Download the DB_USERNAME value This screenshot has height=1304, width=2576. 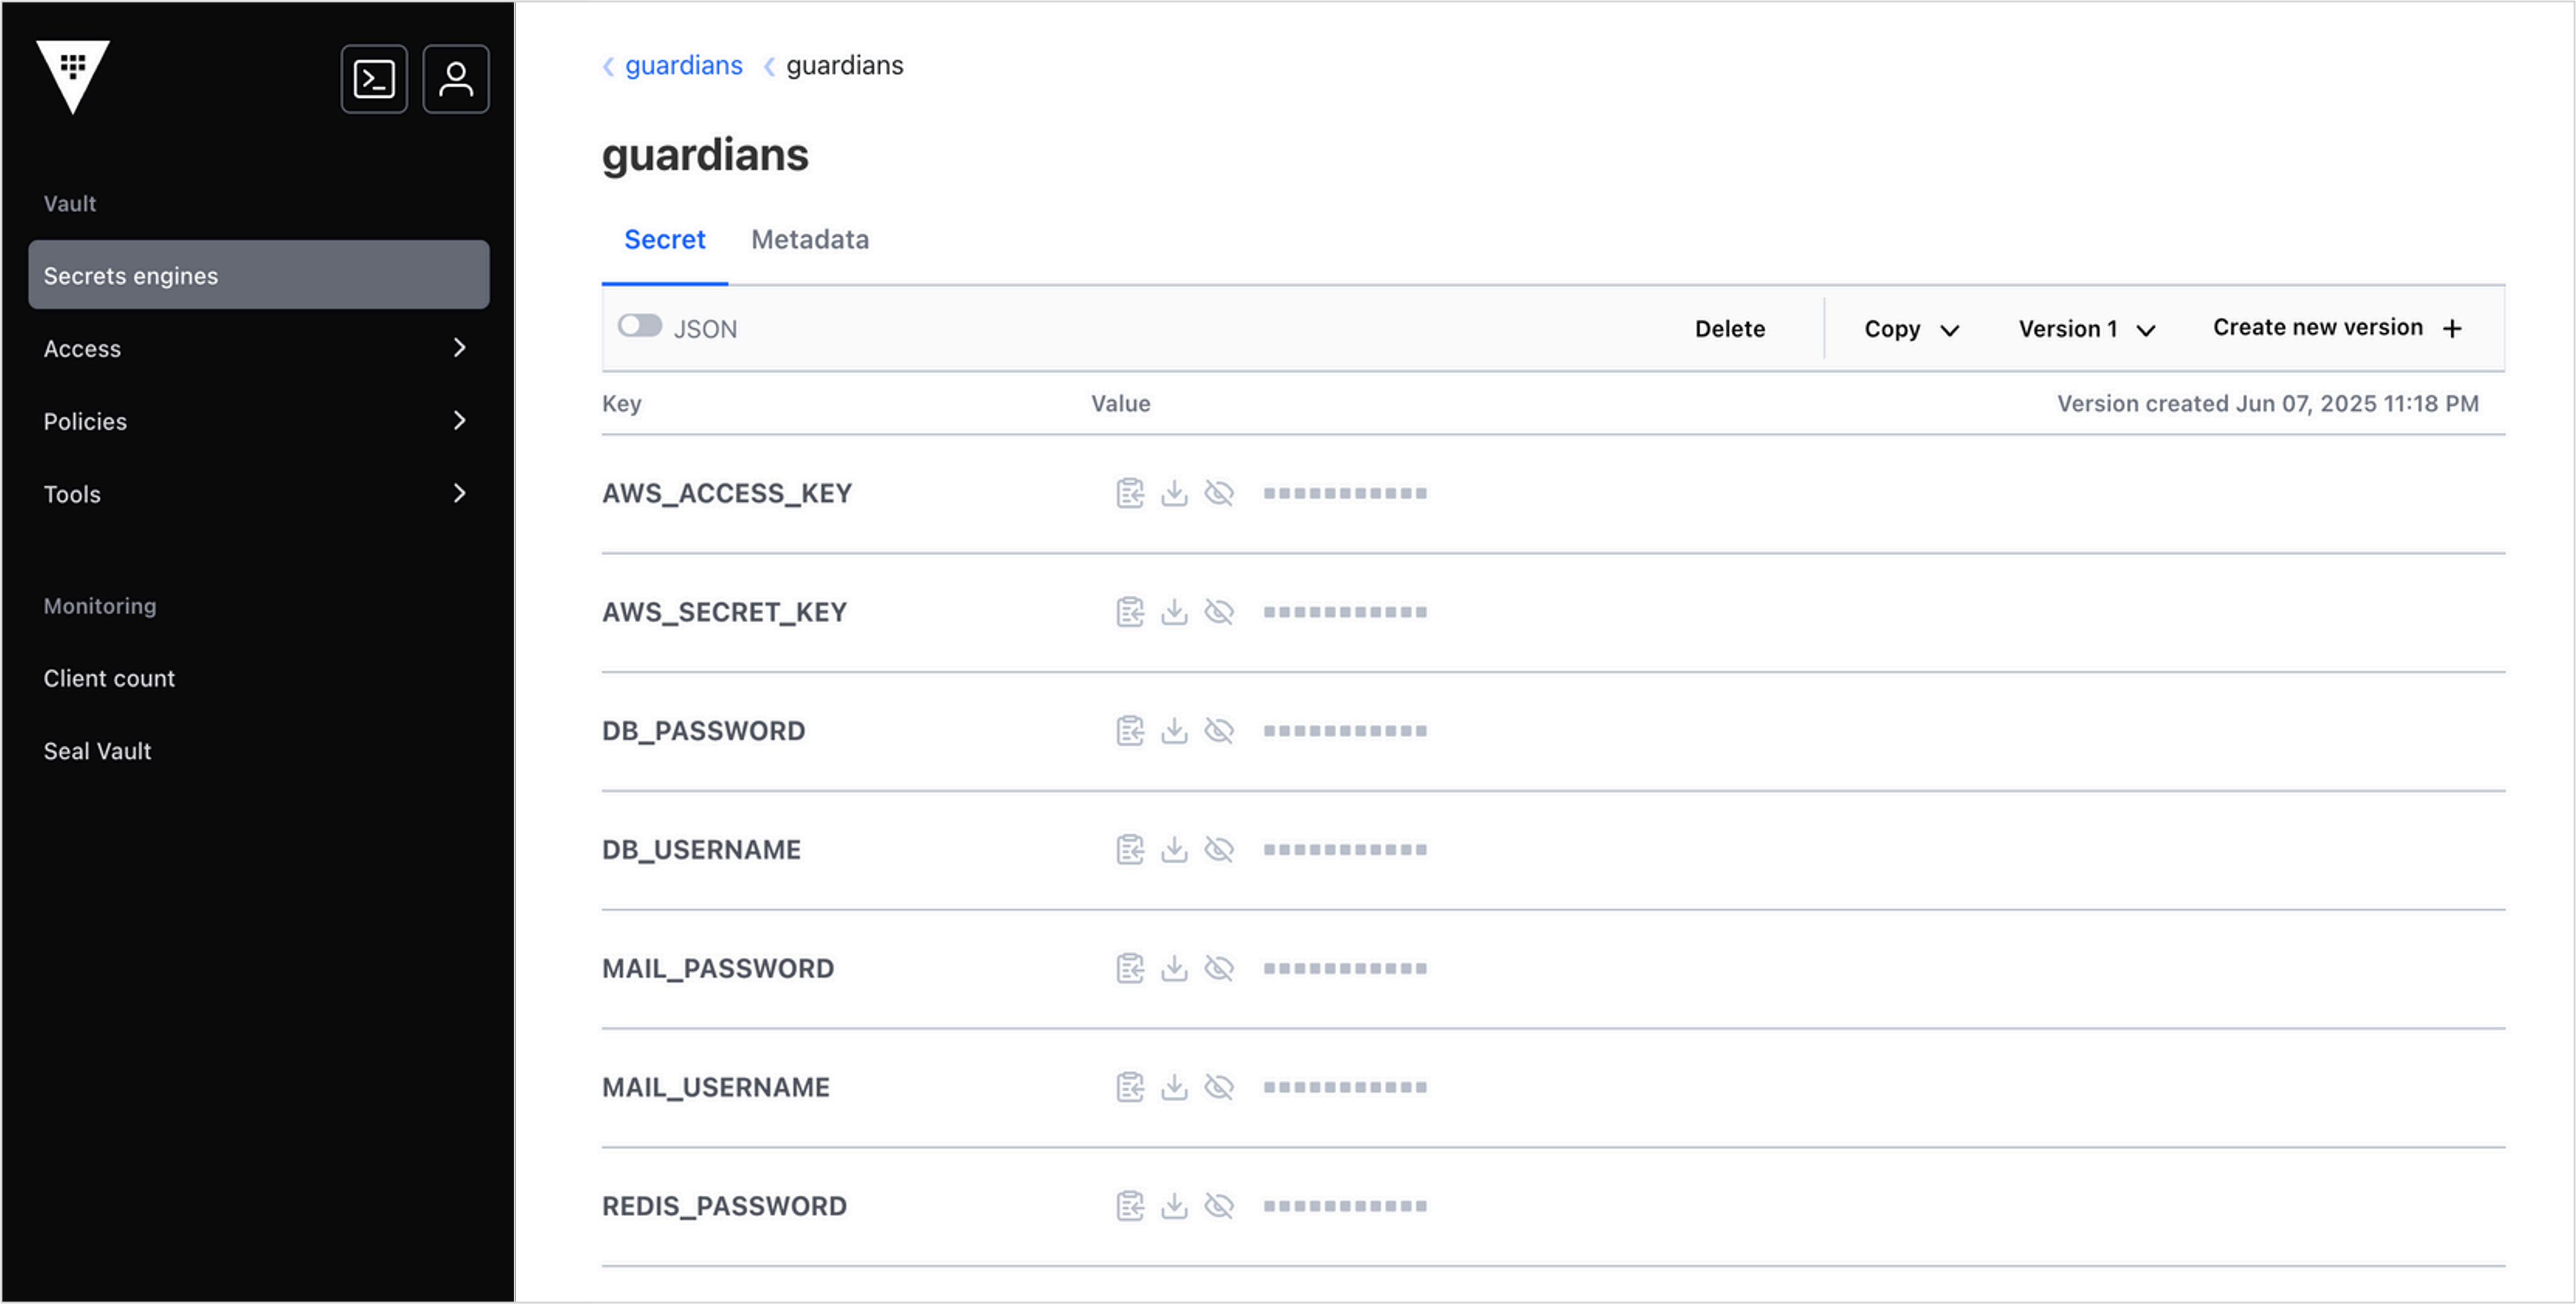click(1174, 850)
